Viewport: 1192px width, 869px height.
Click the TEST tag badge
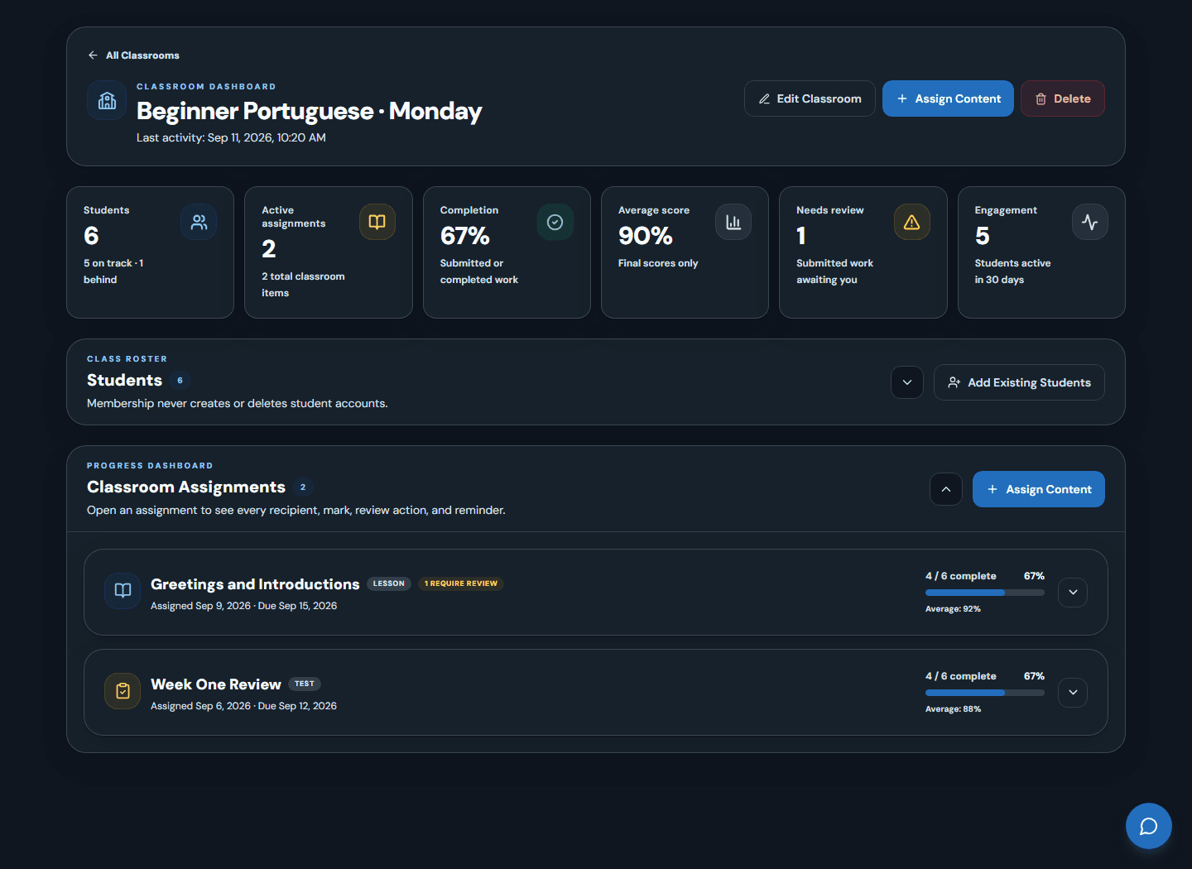coord(305,684)
